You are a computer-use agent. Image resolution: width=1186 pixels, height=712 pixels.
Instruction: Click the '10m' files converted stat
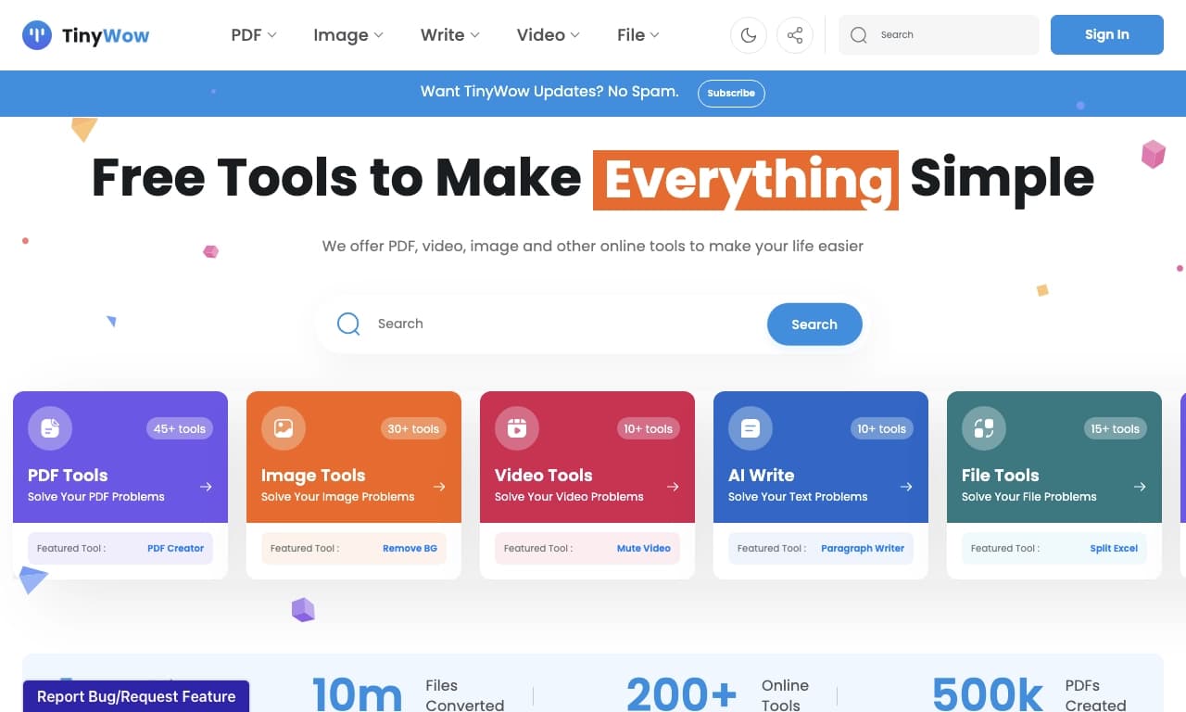click(x=357, y=694)
